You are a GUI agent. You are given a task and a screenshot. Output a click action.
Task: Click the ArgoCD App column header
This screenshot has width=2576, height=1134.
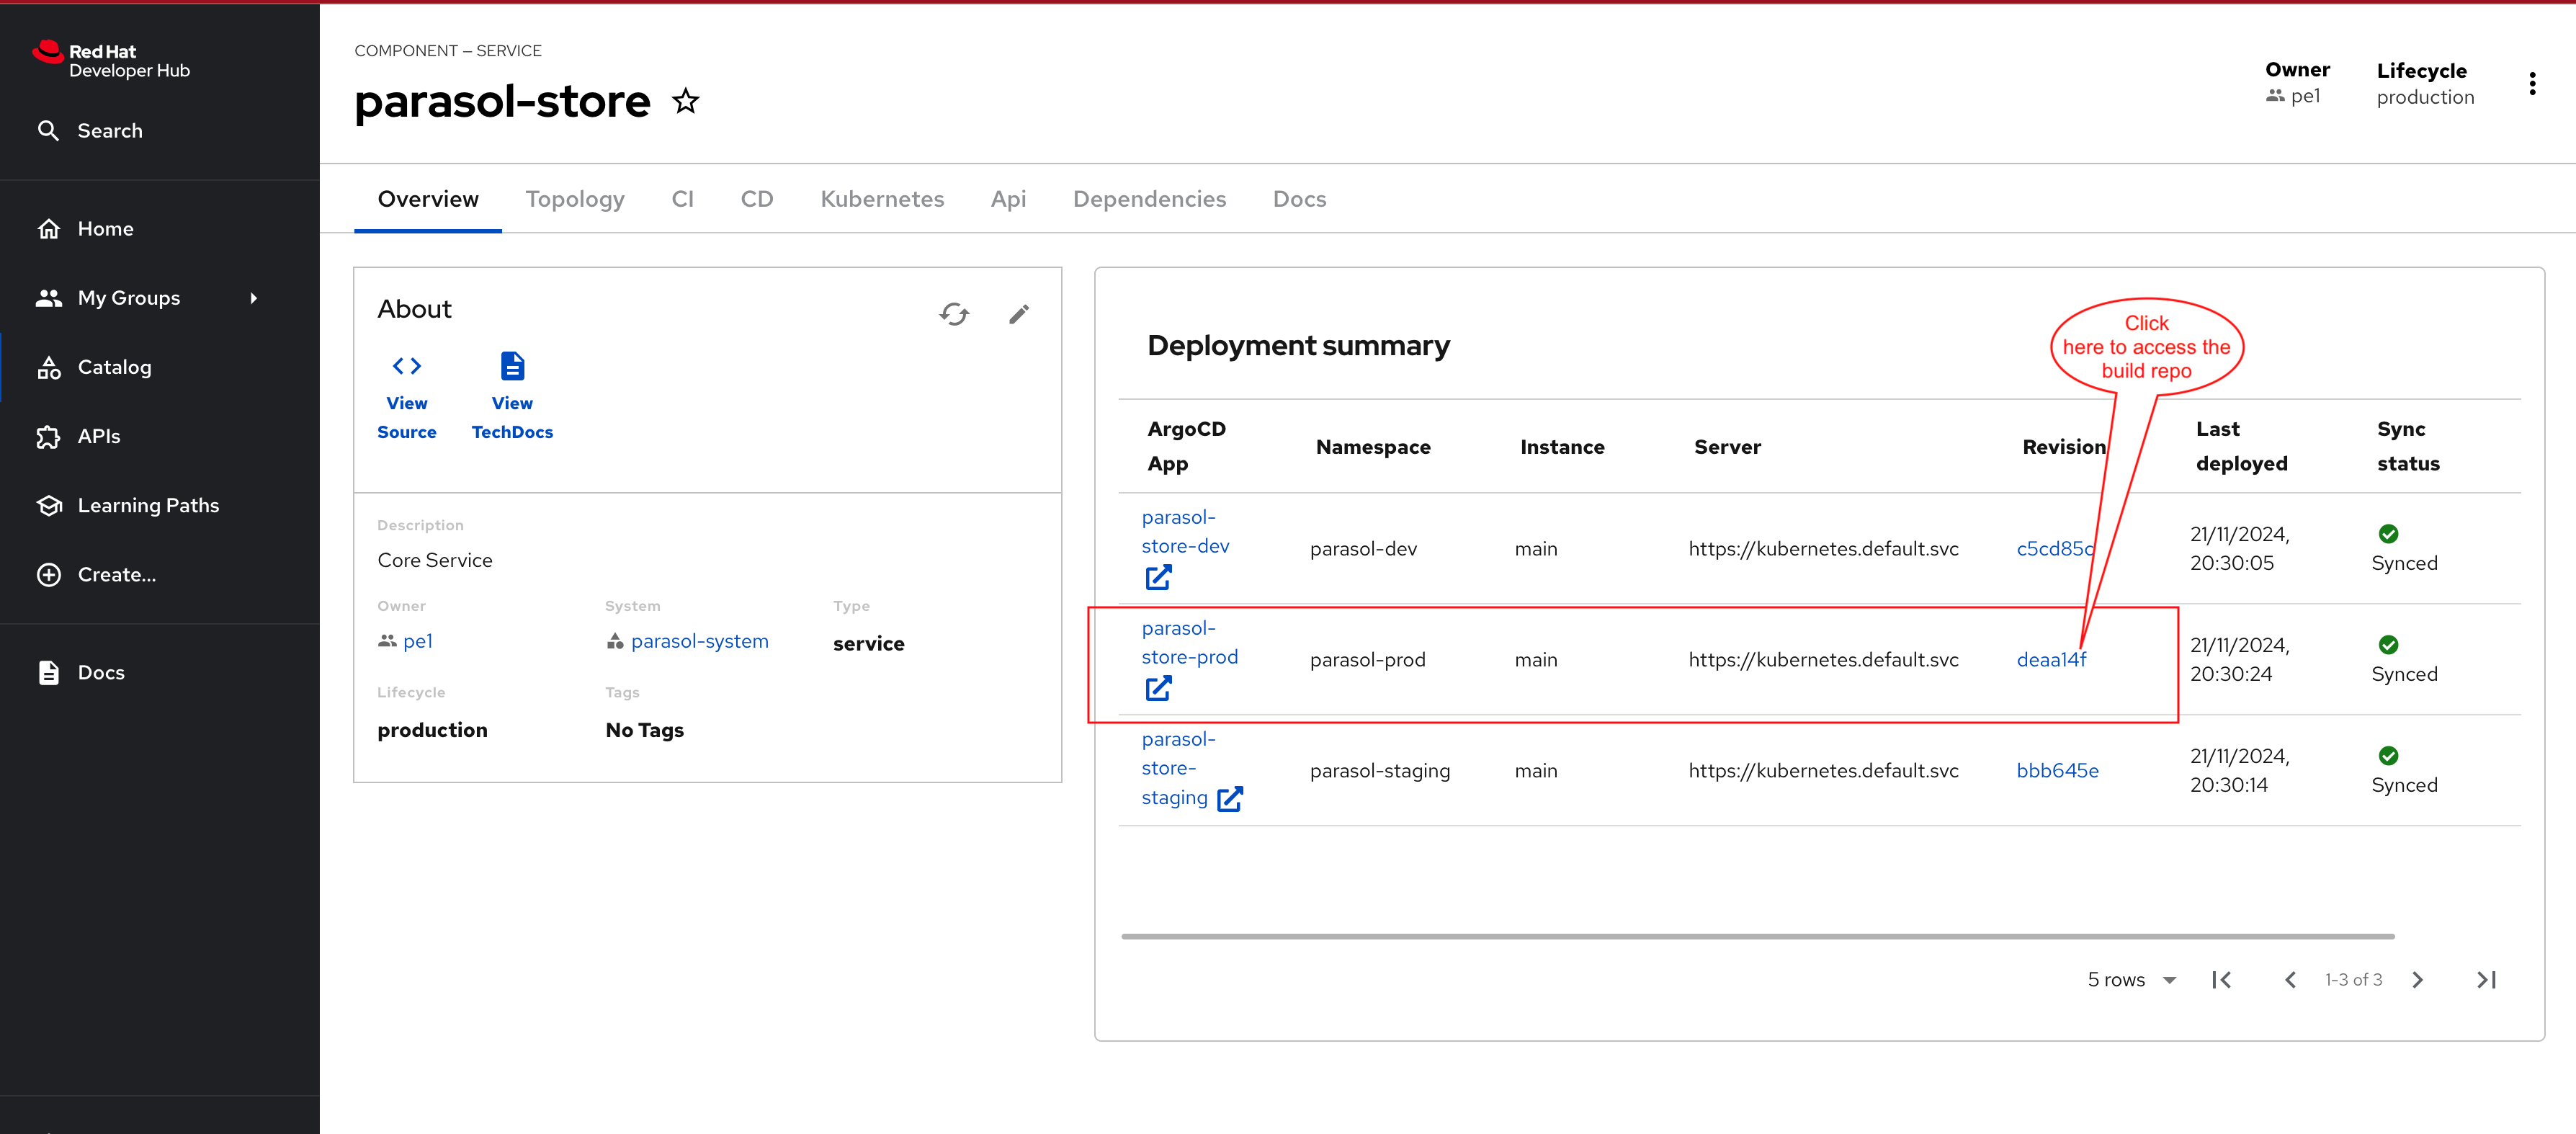tap(1186, 446)
